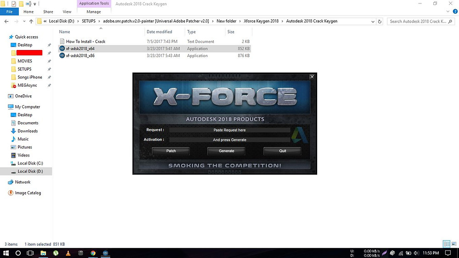Select the SETUPS path segment in address bar
The width and height of the screenshot is (459, 258).
click(89, 21)
